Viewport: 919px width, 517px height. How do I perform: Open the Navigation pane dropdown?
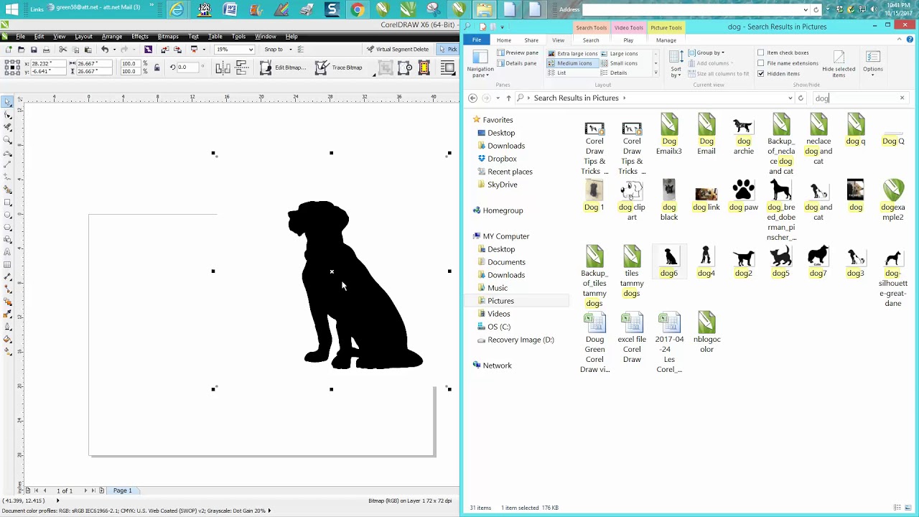(x=480, y=64)
